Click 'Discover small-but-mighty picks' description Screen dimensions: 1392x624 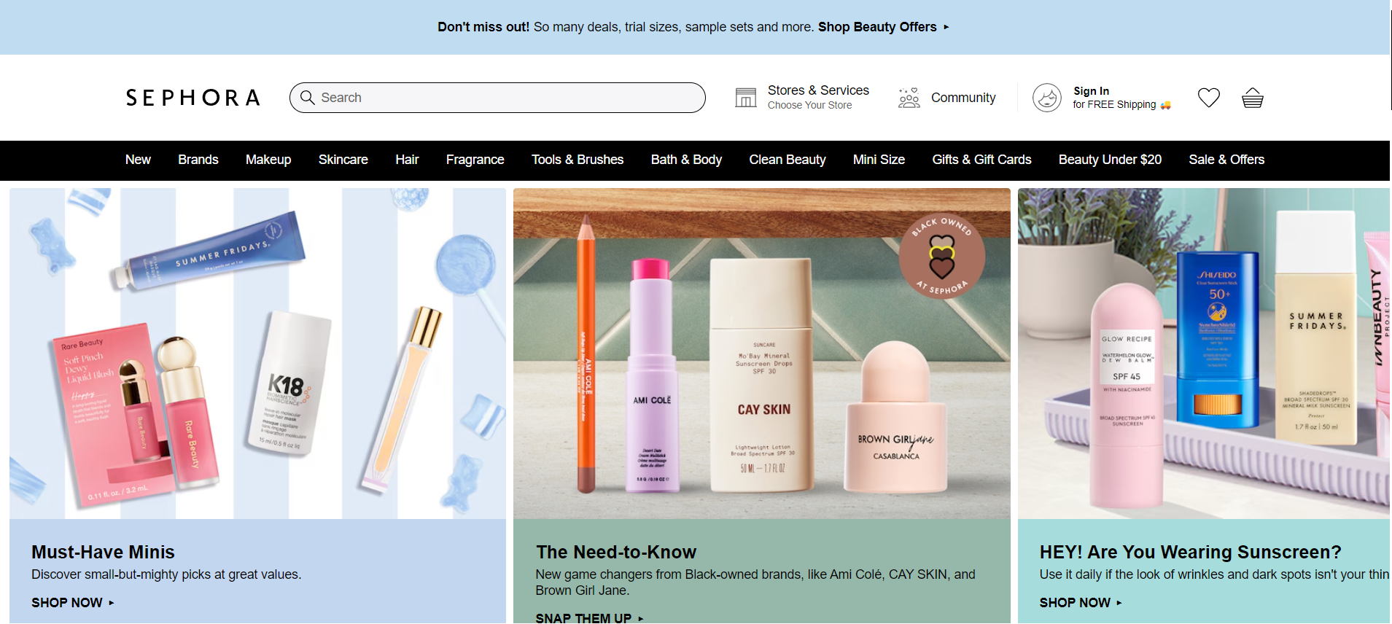(166, 574)
